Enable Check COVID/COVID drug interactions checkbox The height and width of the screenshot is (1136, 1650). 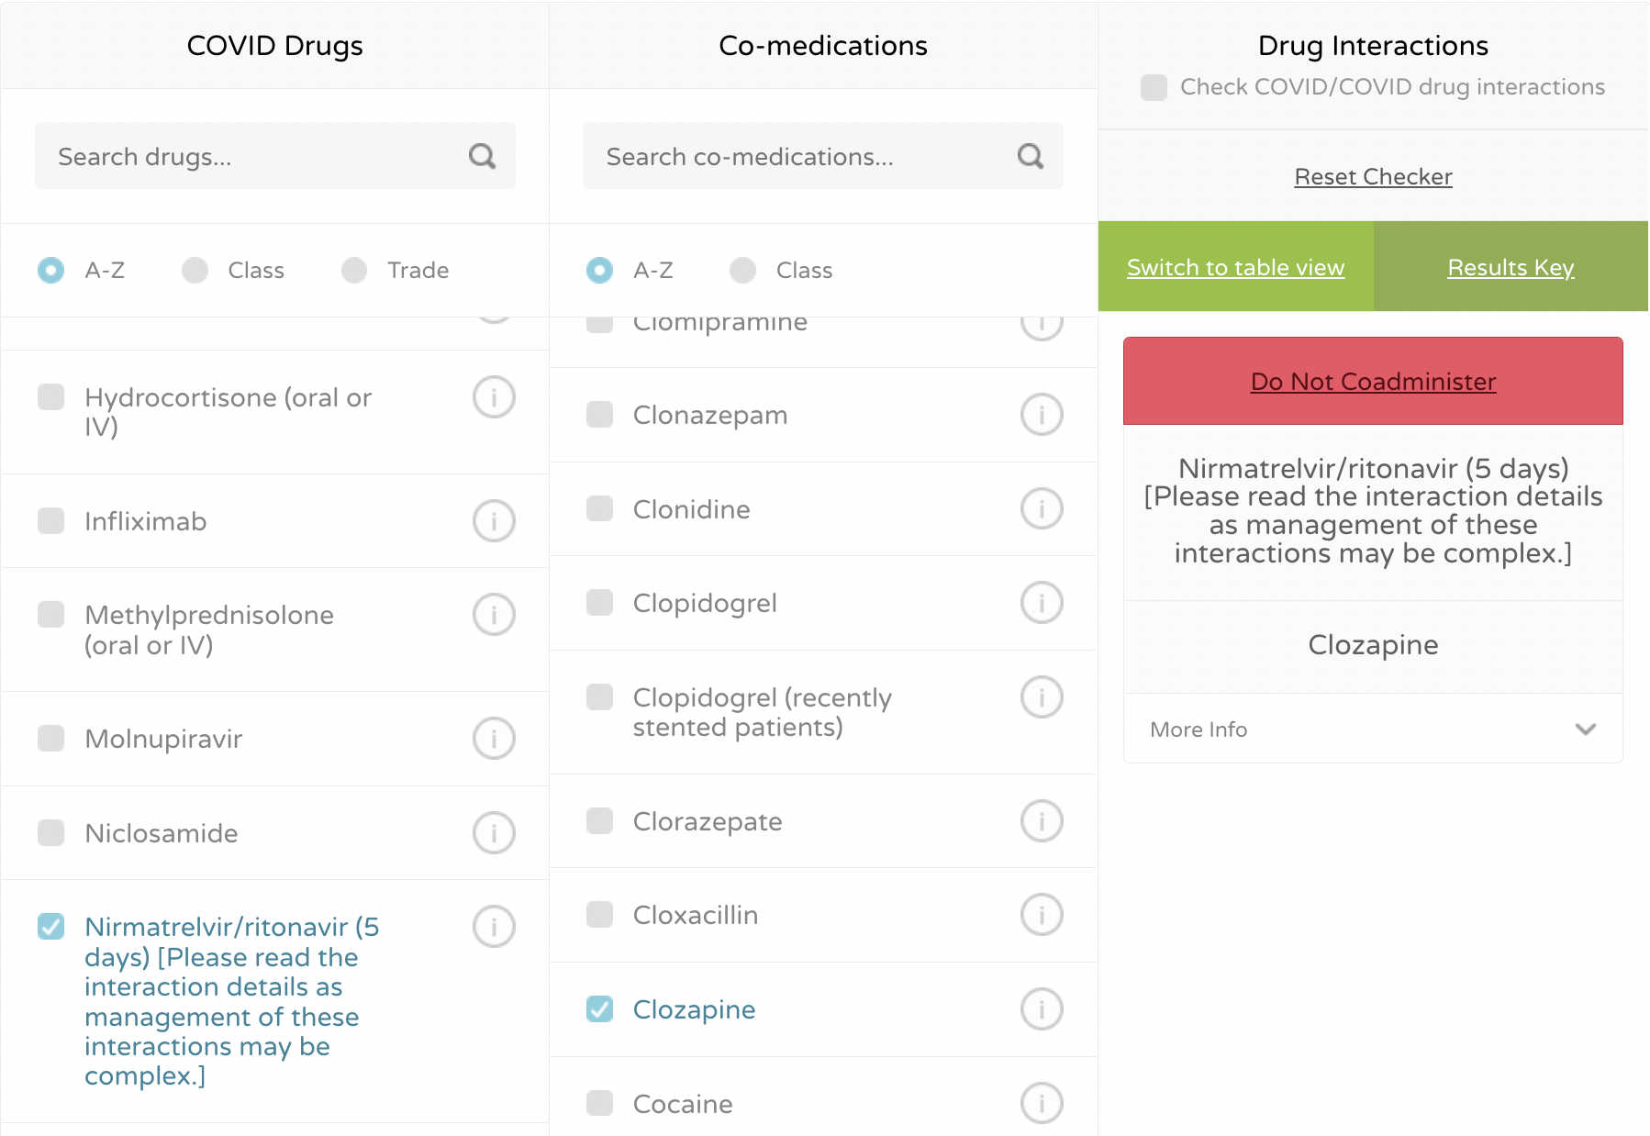click(1154, 87)
